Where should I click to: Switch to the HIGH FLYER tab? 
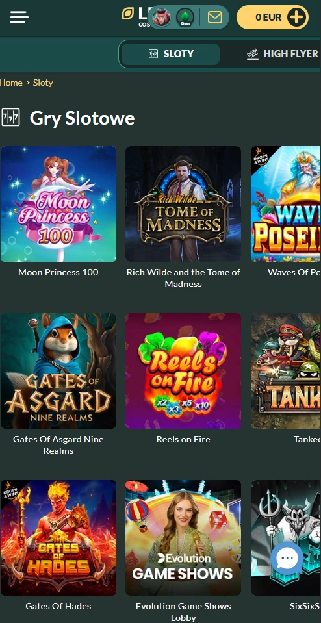pyautogui.click(x=282, y=54)
